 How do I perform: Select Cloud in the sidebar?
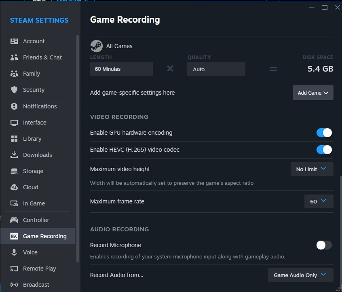[x=38, y=187]
